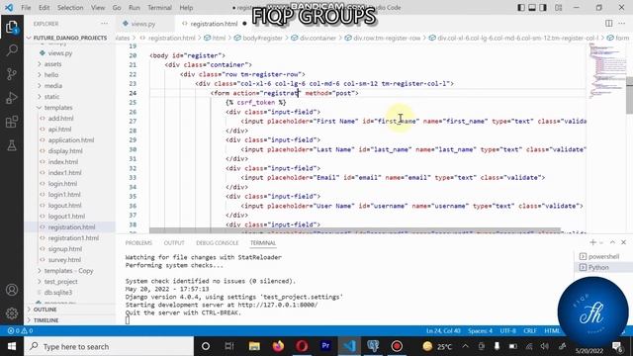Image resolution: width=633 pixels, height=356 pixels.
Task: Click the editor horizontal scrollbar
Action: click(x=355, y=230)
